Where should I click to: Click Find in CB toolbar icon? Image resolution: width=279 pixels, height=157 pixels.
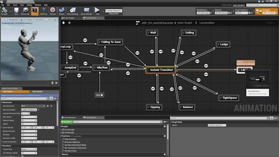pyautogui.click(x=25, y=11)
